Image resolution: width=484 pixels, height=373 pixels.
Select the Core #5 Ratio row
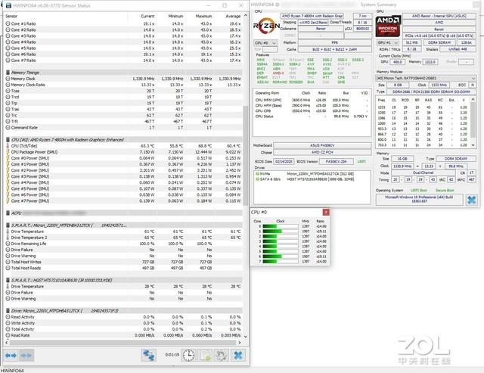[x=123, y=48]
